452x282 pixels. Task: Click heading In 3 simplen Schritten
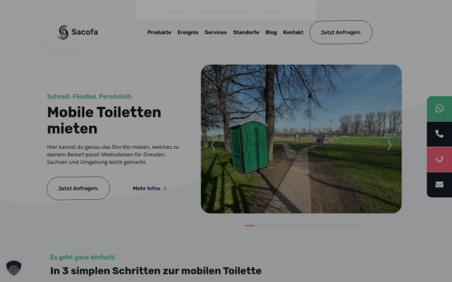(x=156, y=271)
